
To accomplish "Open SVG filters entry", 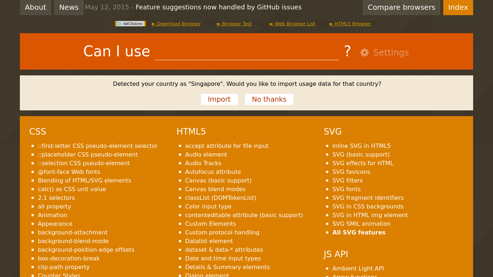I will point(348,181).
